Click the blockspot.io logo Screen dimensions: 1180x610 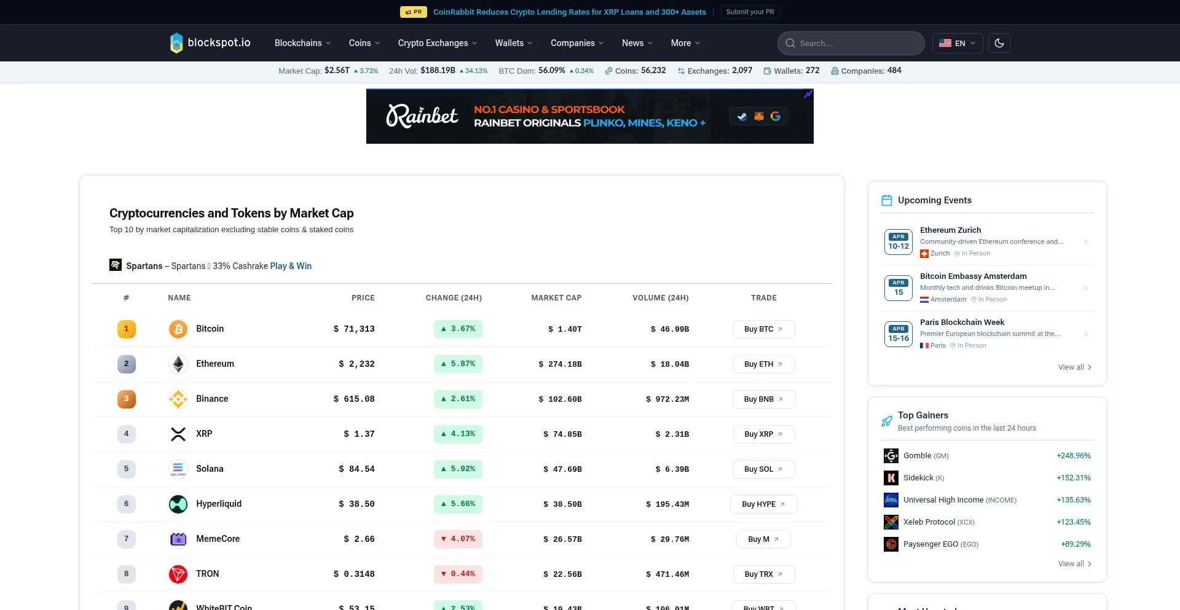pyautogui.click(x=210, y=43)
